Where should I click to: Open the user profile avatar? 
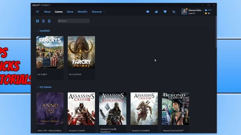(x=184, y=12)
